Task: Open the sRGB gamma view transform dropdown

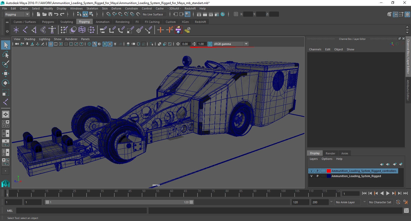Action: coord(231,44)
